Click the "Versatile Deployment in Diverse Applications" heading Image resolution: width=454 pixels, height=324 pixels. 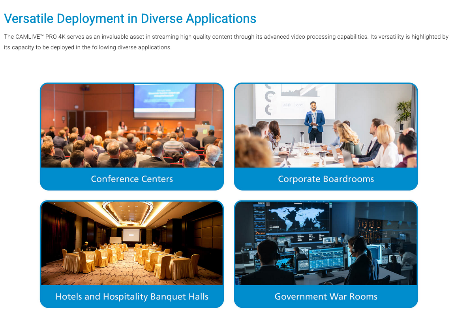click(x=130, y=19)
